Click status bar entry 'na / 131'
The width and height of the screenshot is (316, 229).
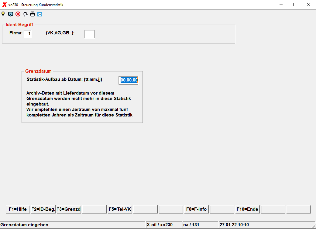click(191, 225)
